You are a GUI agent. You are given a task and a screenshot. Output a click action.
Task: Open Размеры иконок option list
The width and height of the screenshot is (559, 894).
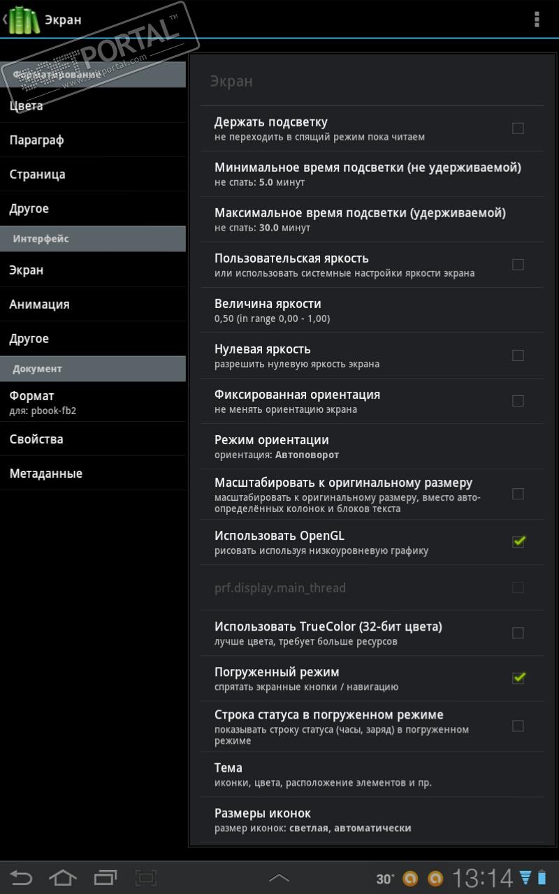[x=372, y=819]
